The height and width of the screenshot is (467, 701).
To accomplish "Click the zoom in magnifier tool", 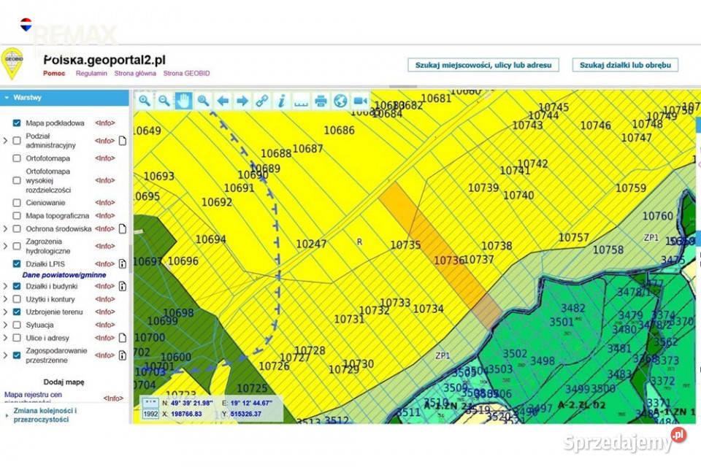I will [x=145, y=101].
